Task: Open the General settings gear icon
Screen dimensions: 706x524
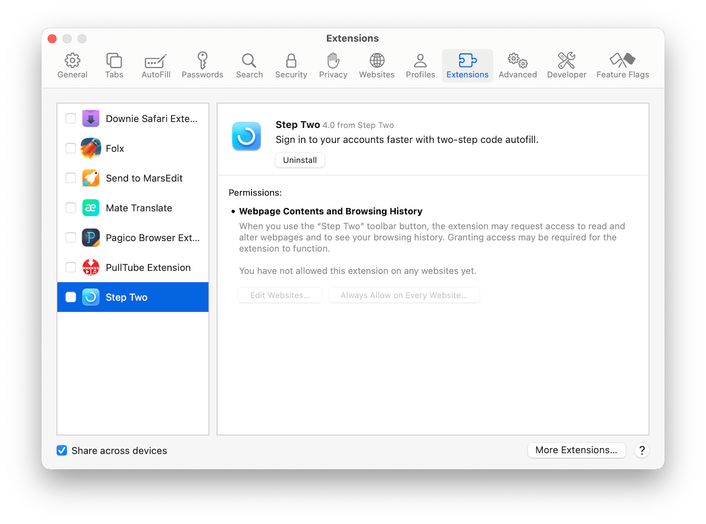Action: (x=72, y=60)
